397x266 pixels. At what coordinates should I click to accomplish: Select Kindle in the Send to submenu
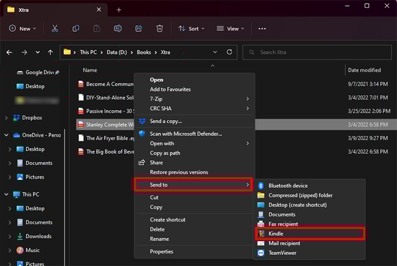pyautogui.click(x=276, y=234)
